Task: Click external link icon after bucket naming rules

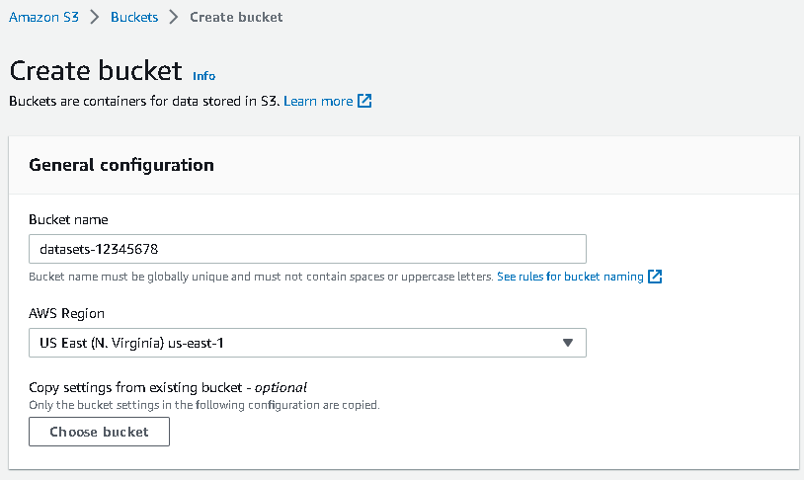Action: pyautogui.click(x=655, y=277)
